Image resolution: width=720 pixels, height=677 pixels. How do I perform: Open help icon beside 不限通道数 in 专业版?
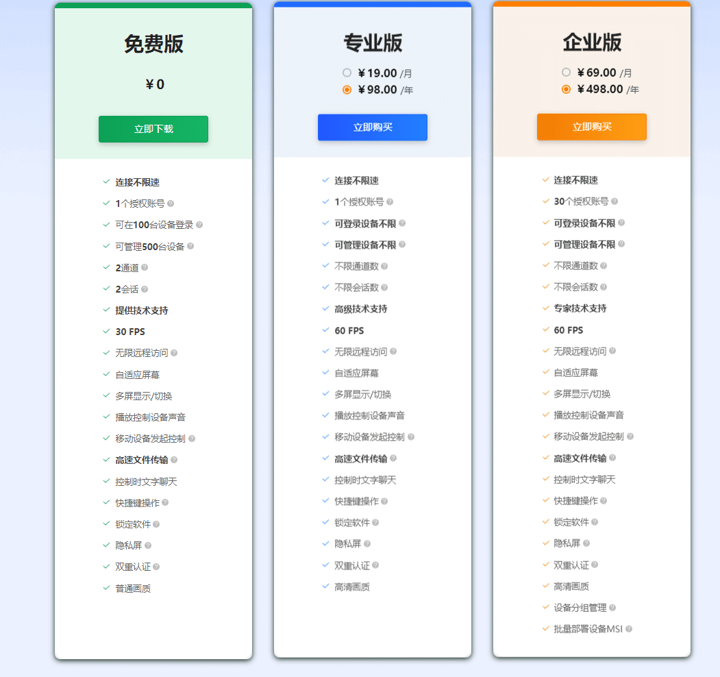[x=384, y=266]
